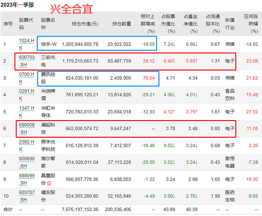
Task: Click holding quantity 9,647,247
Action: click(x=120, y=128)
